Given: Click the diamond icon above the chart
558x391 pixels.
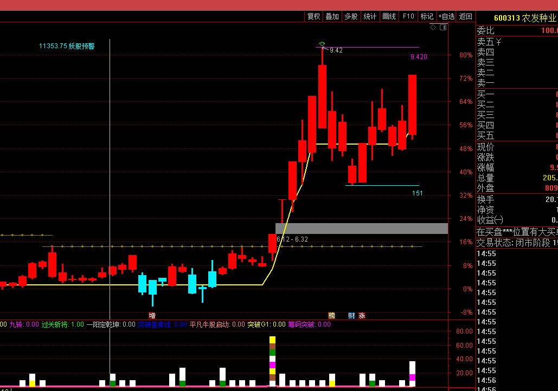Looking at the screenshot, I should [x=433, y=28].
